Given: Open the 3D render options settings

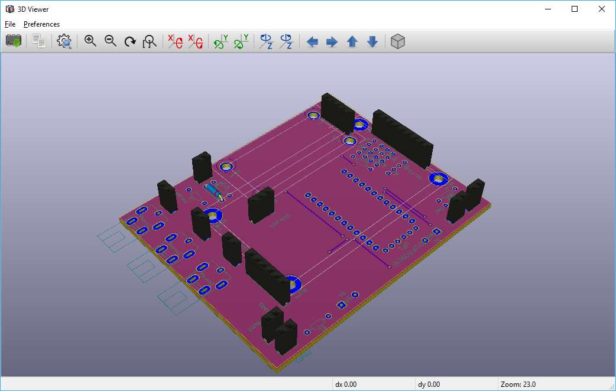Looking at the screenshot, I should (64, 41).
